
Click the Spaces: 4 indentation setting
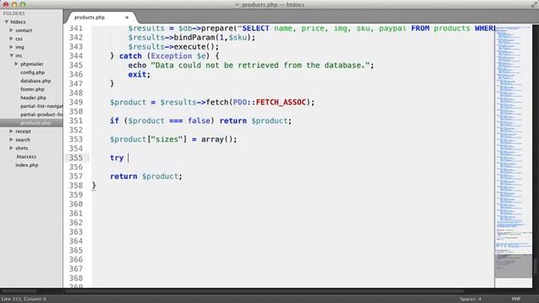tap(471, 299)
